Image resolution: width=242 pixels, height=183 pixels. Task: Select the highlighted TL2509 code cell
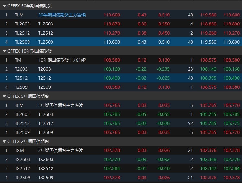pyautogui.click(x=22, y=42)
